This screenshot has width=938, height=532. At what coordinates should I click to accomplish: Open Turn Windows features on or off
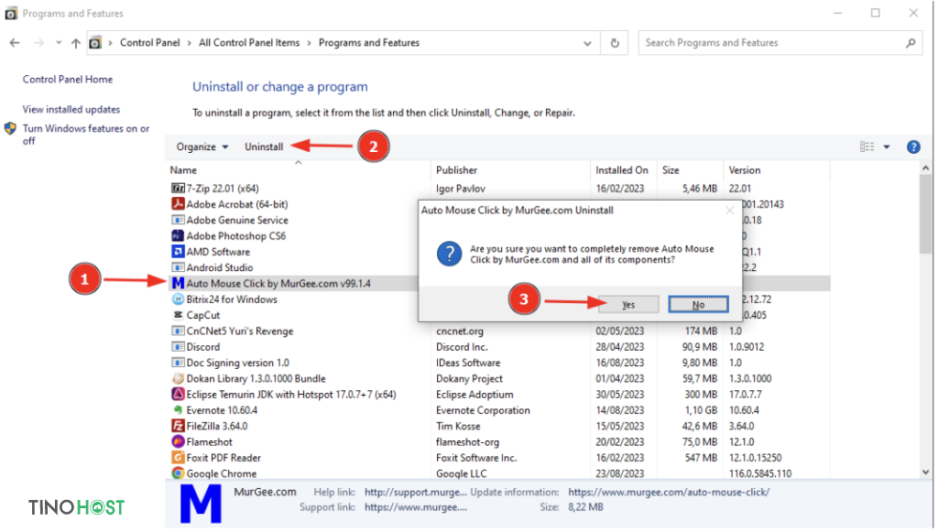pos(85,135)
